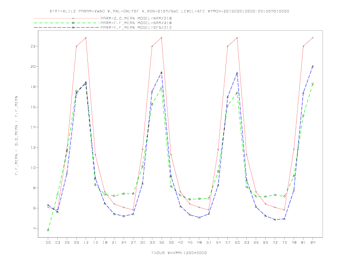Click y-axis tick label 12

(33, 148)
